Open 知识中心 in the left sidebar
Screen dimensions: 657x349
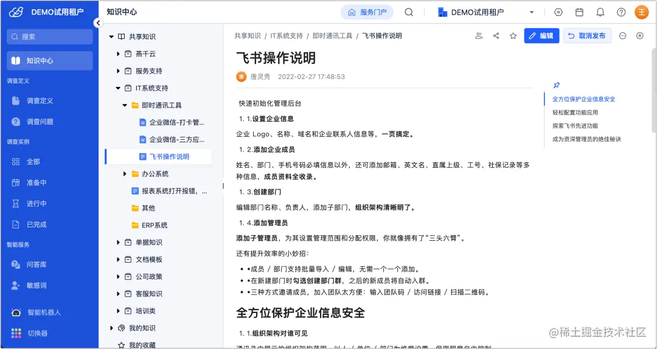(x=49, y=60)
